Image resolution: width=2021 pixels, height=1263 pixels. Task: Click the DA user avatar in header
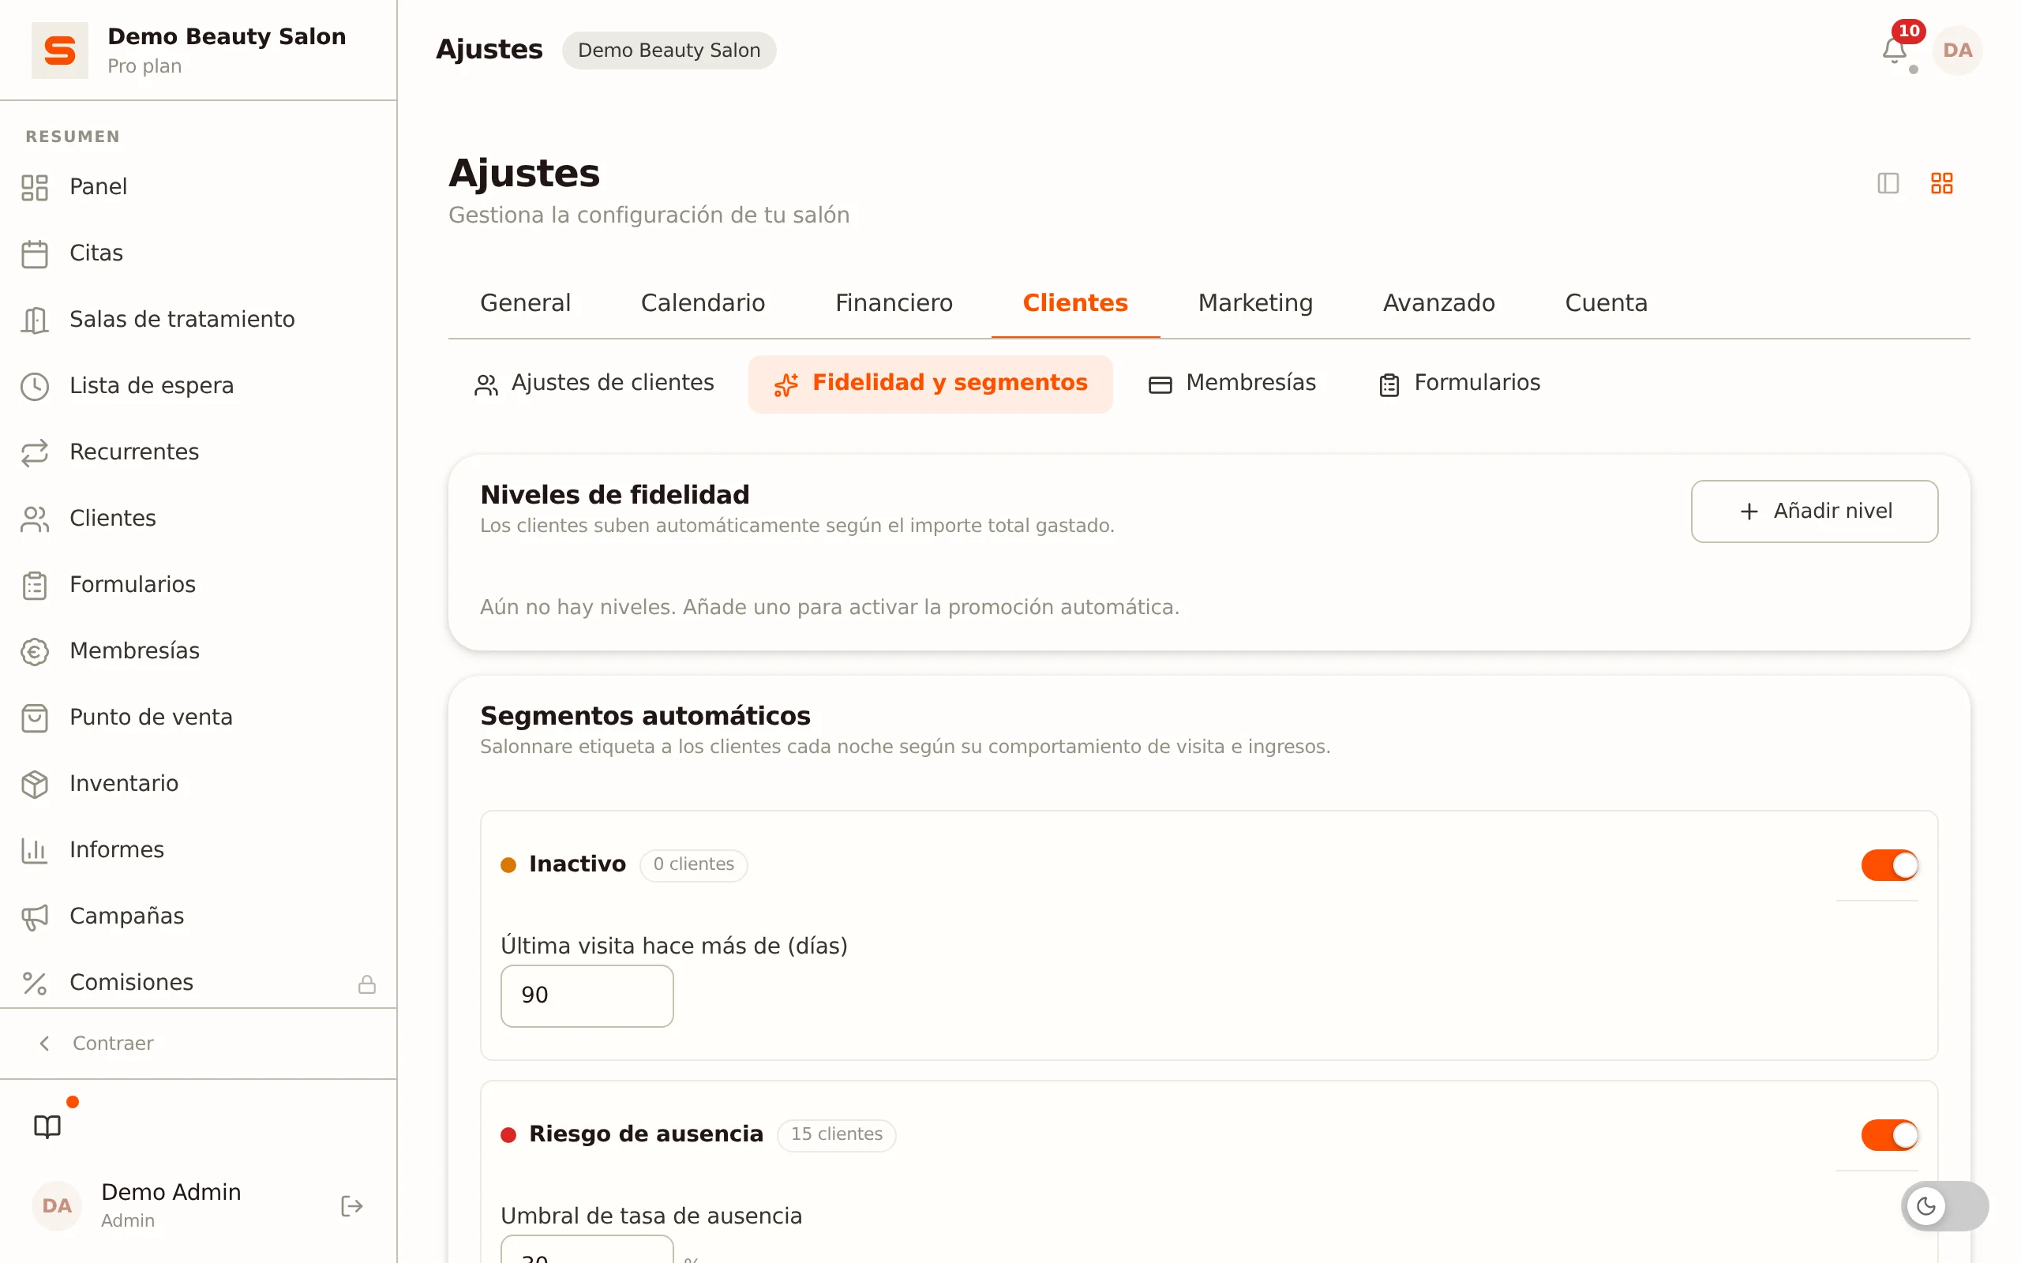coord(1957,50)
